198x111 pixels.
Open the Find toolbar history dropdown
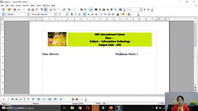point(141,10)
